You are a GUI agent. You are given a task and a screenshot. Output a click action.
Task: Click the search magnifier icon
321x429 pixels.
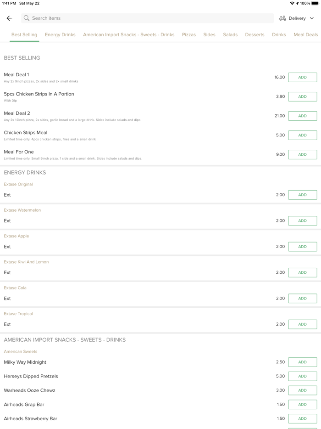[27, 18]
